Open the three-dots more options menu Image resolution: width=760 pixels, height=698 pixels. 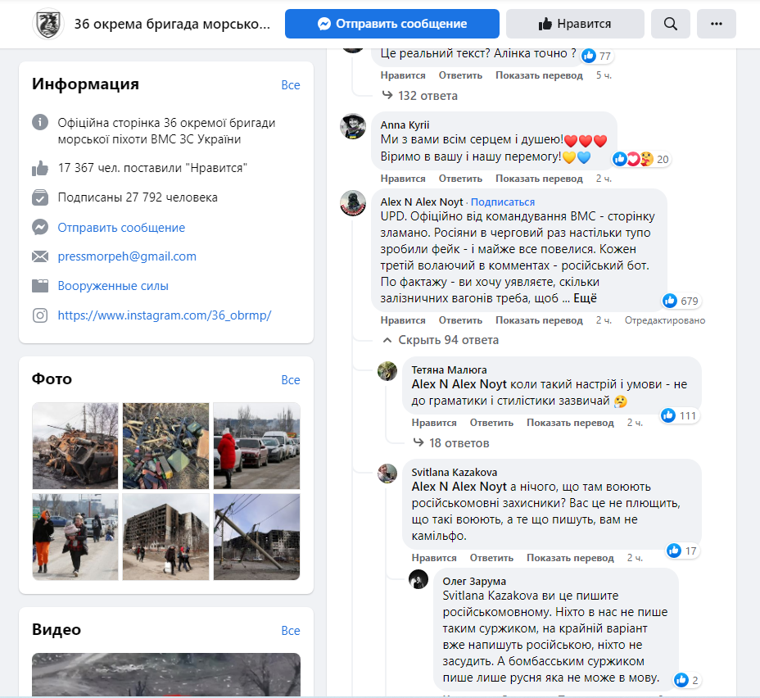717,24
